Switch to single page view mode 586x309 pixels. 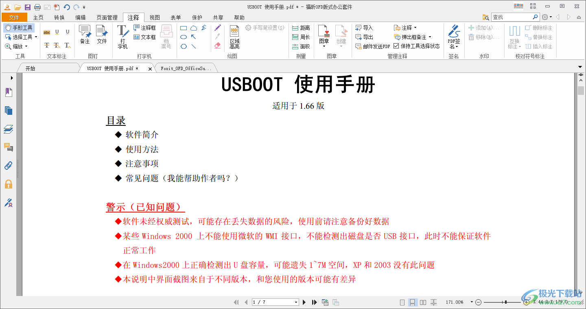tap(402, 302)
